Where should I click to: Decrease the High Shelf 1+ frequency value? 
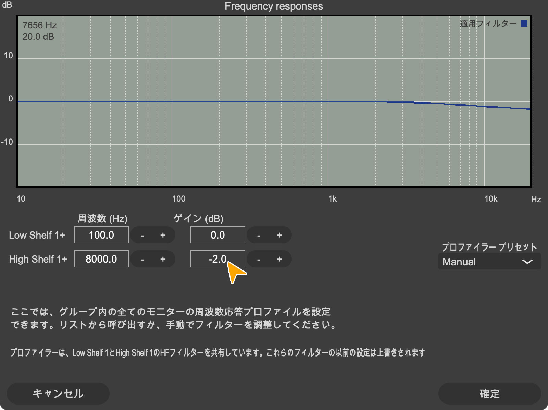(x=143, y=259)
